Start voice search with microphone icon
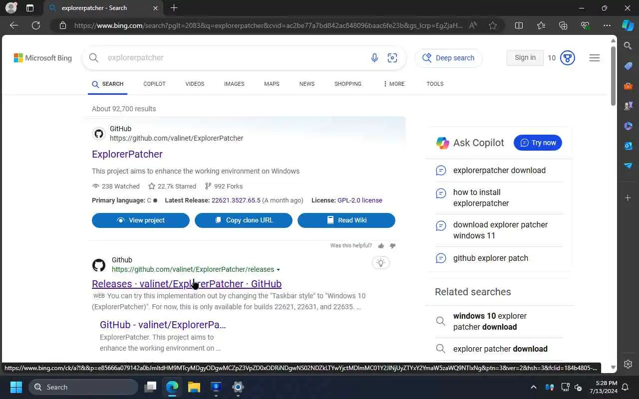This screenshot has height=399, width=639. (x=374, y=58)
